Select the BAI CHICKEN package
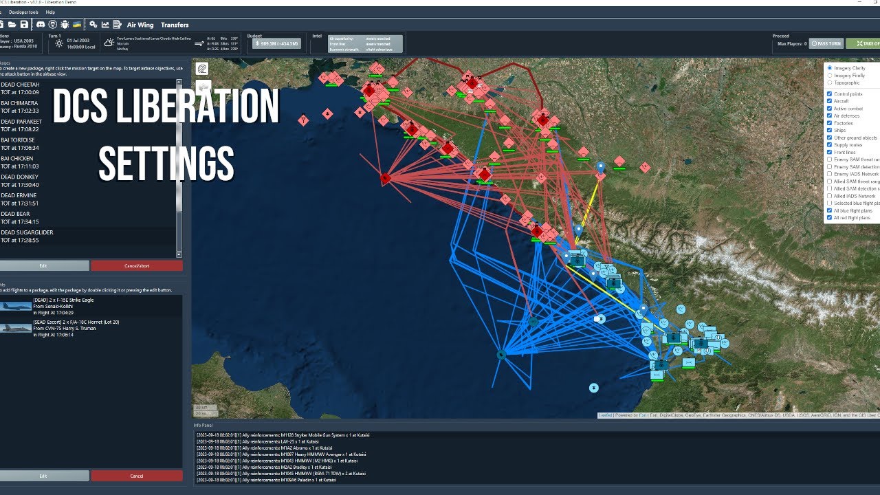The height and width of the screenshot is (495, 880). pos(88,162)
